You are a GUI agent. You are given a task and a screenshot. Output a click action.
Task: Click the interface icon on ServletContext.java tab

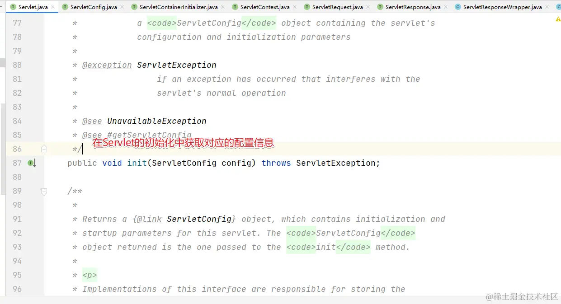pos(235,7)
